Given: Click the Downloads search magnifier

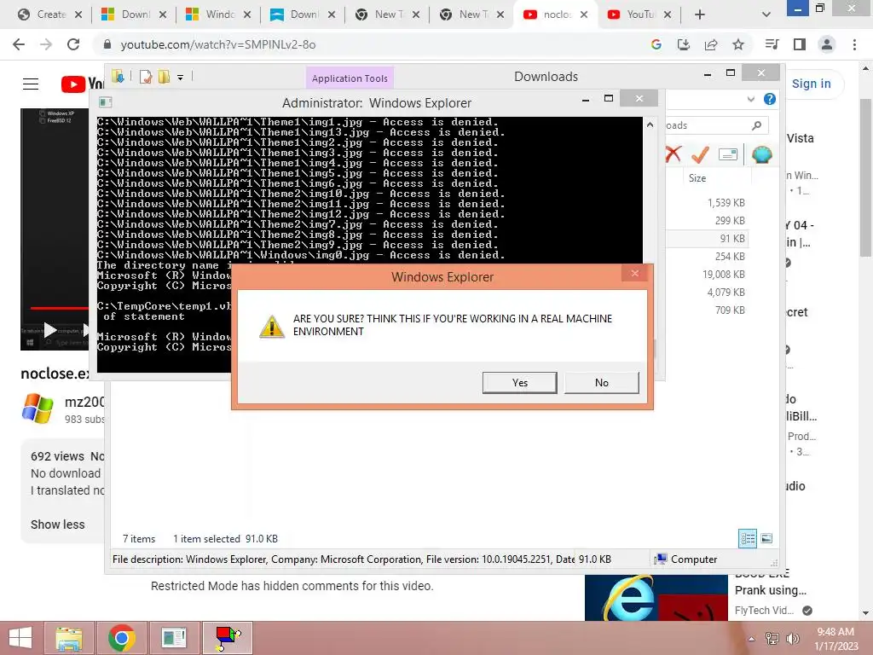Looking at the screenshot, I should tap(756, 125).
